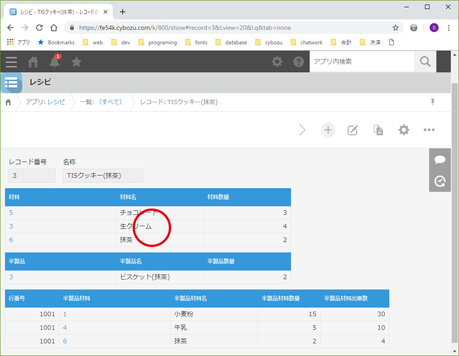Screen dimensions: 459x356
Task: Open kintone header settings gear
Action: 277,62
